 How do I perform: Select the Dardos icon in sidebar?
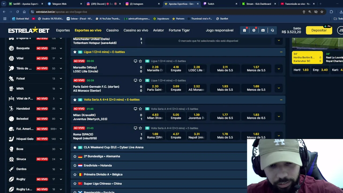[11, 169]
